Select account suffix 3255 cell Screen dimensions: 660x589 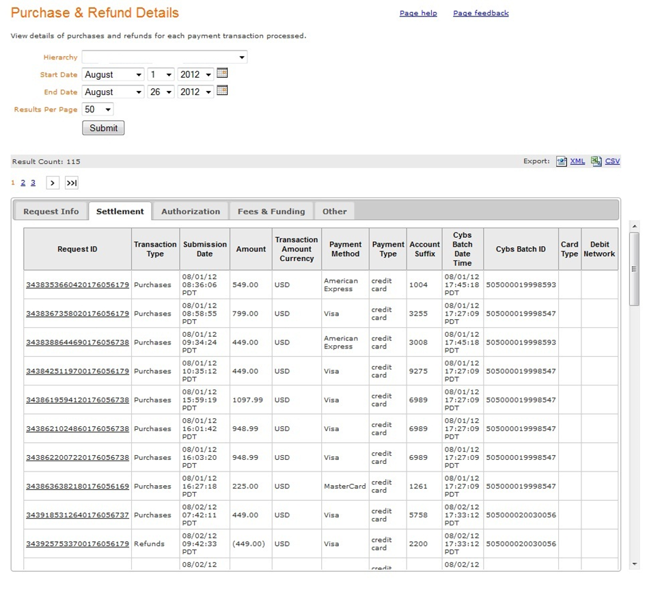(425, 314)
